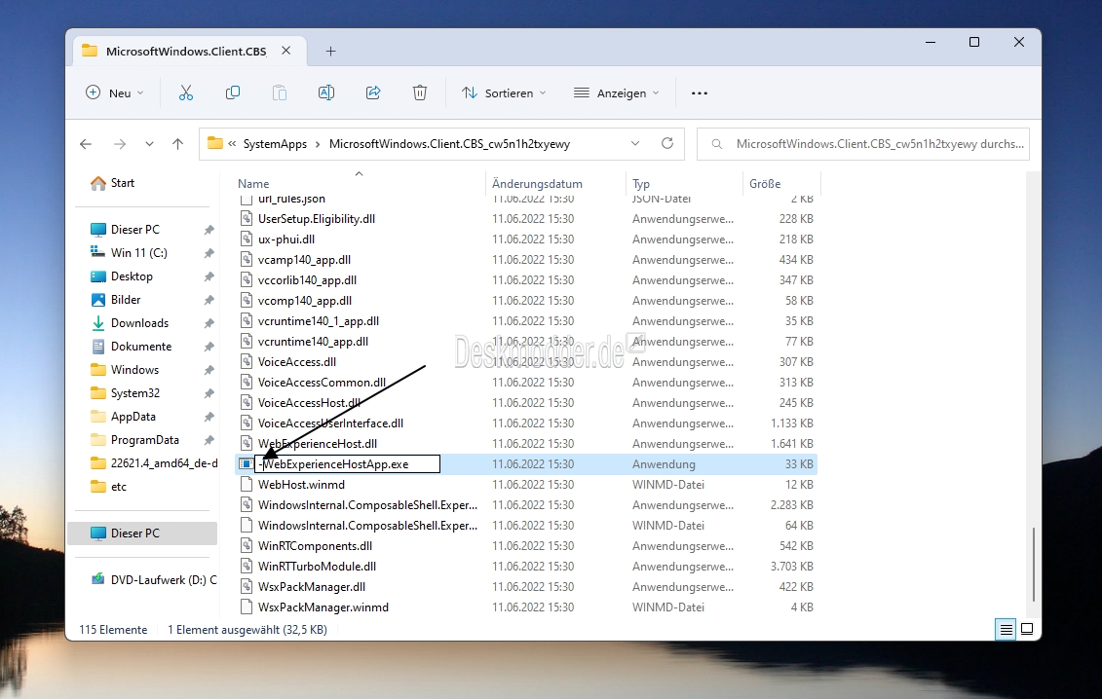The height and width of the screenshot is (699, 1102).
Task: Click SystemApps breadcrumb in address bar
Action: pos(275,144)
